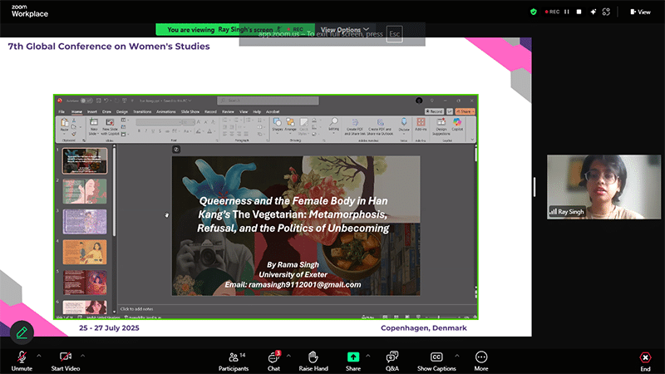Pause the recording
The image size is (665, 374).
click(568, 12)
